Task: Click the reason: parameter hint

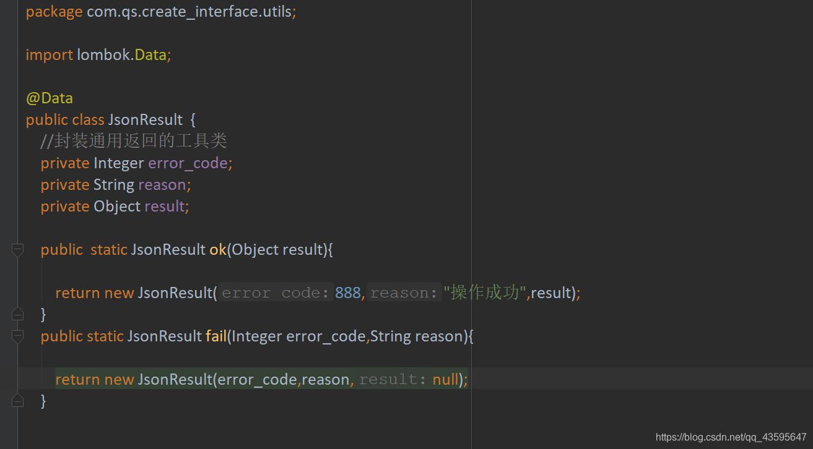Action: pos(404,293)
